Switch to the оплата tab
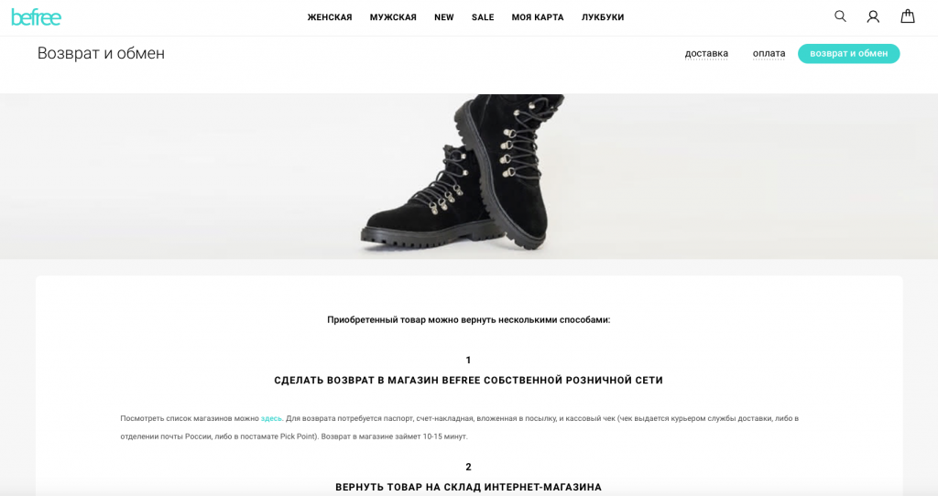 point(769,53)
